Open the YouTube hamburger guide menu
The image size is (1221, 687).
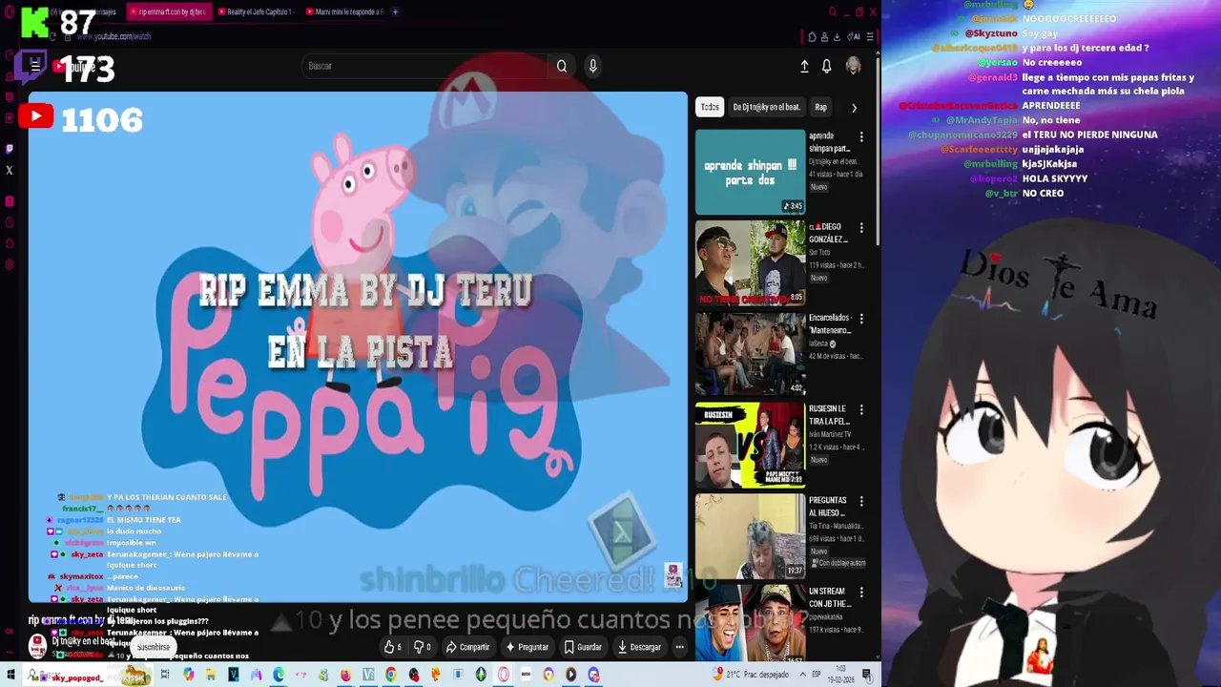click(35, 66)
